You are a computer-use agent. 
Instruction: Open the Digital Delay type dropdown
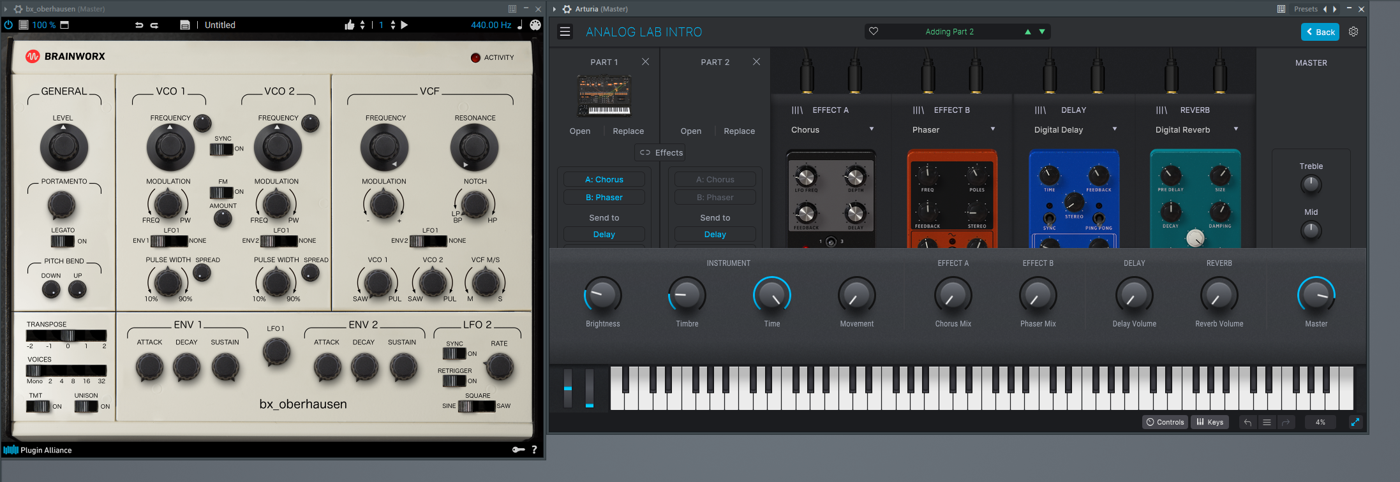click(x=1075, y=129)
